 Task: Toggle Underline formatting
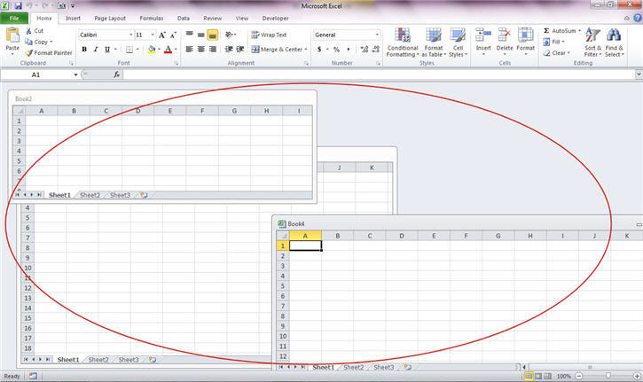pyautogui.click(x=107, y=50)
